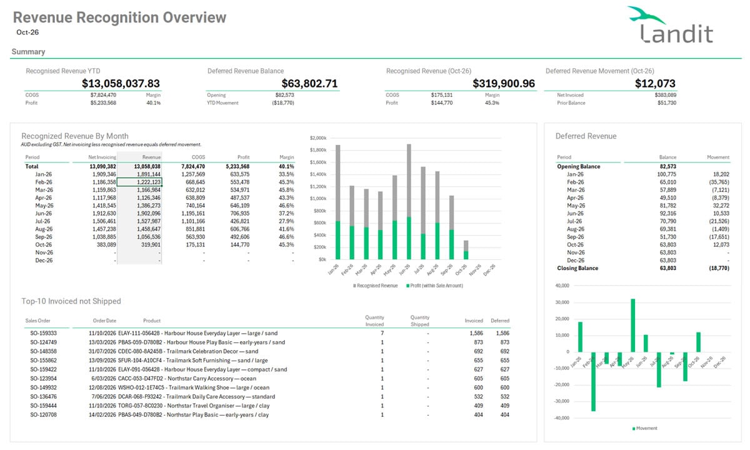The width and height of the screenshot is (750, 450).
Task: Select the highlighted Feb-26 revenue cell 1,222,123
Action: 140,182
